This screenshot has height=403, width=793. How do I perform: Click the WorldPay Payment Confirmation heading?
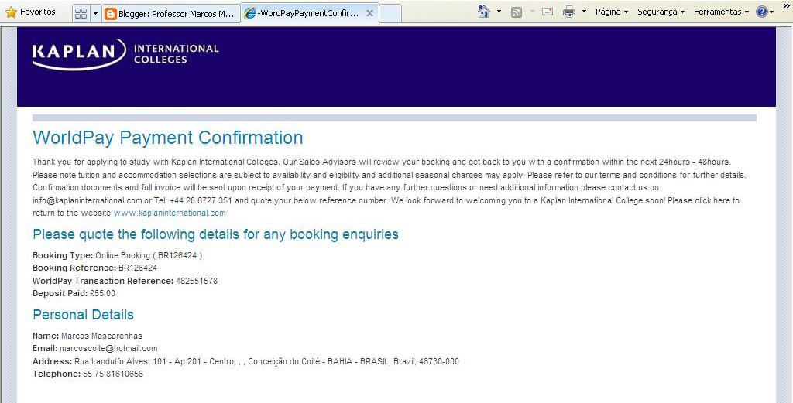tap(168, 138)
